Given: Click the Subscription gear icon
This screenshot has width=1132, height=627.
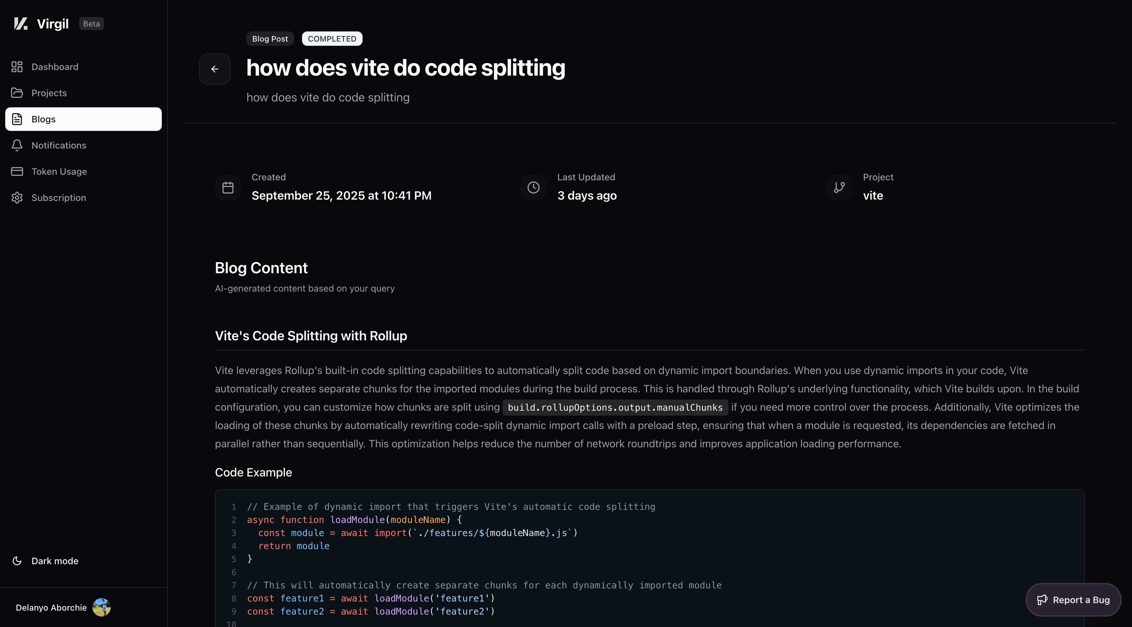Looking at the screenshot, I should 17,198.
